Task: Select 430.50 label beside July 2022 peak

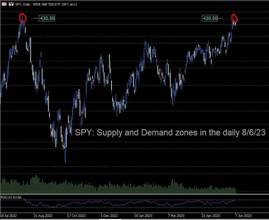Action: [x=47, y=18]
